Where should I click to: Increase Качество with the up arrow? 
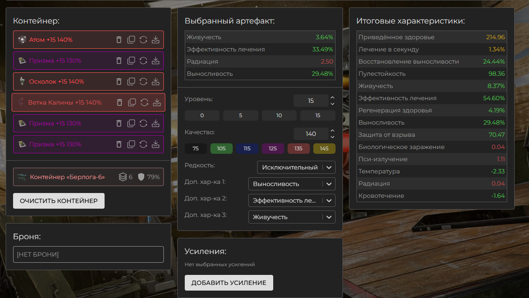coord(332,131)
